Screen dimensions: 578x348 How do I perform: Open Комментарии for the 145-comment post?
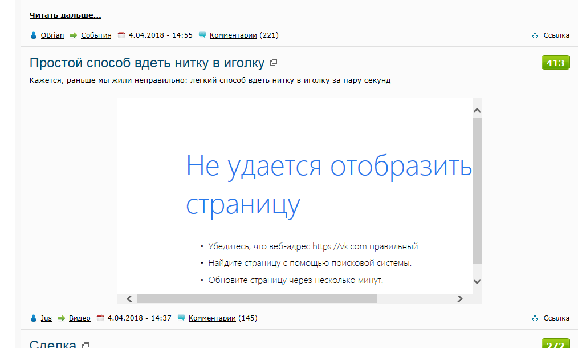[212, 318]
